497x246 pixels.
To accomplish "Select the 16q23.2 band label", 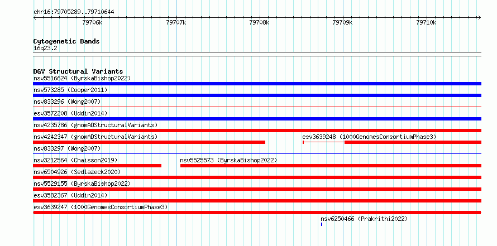I will (x=45, y=49).
